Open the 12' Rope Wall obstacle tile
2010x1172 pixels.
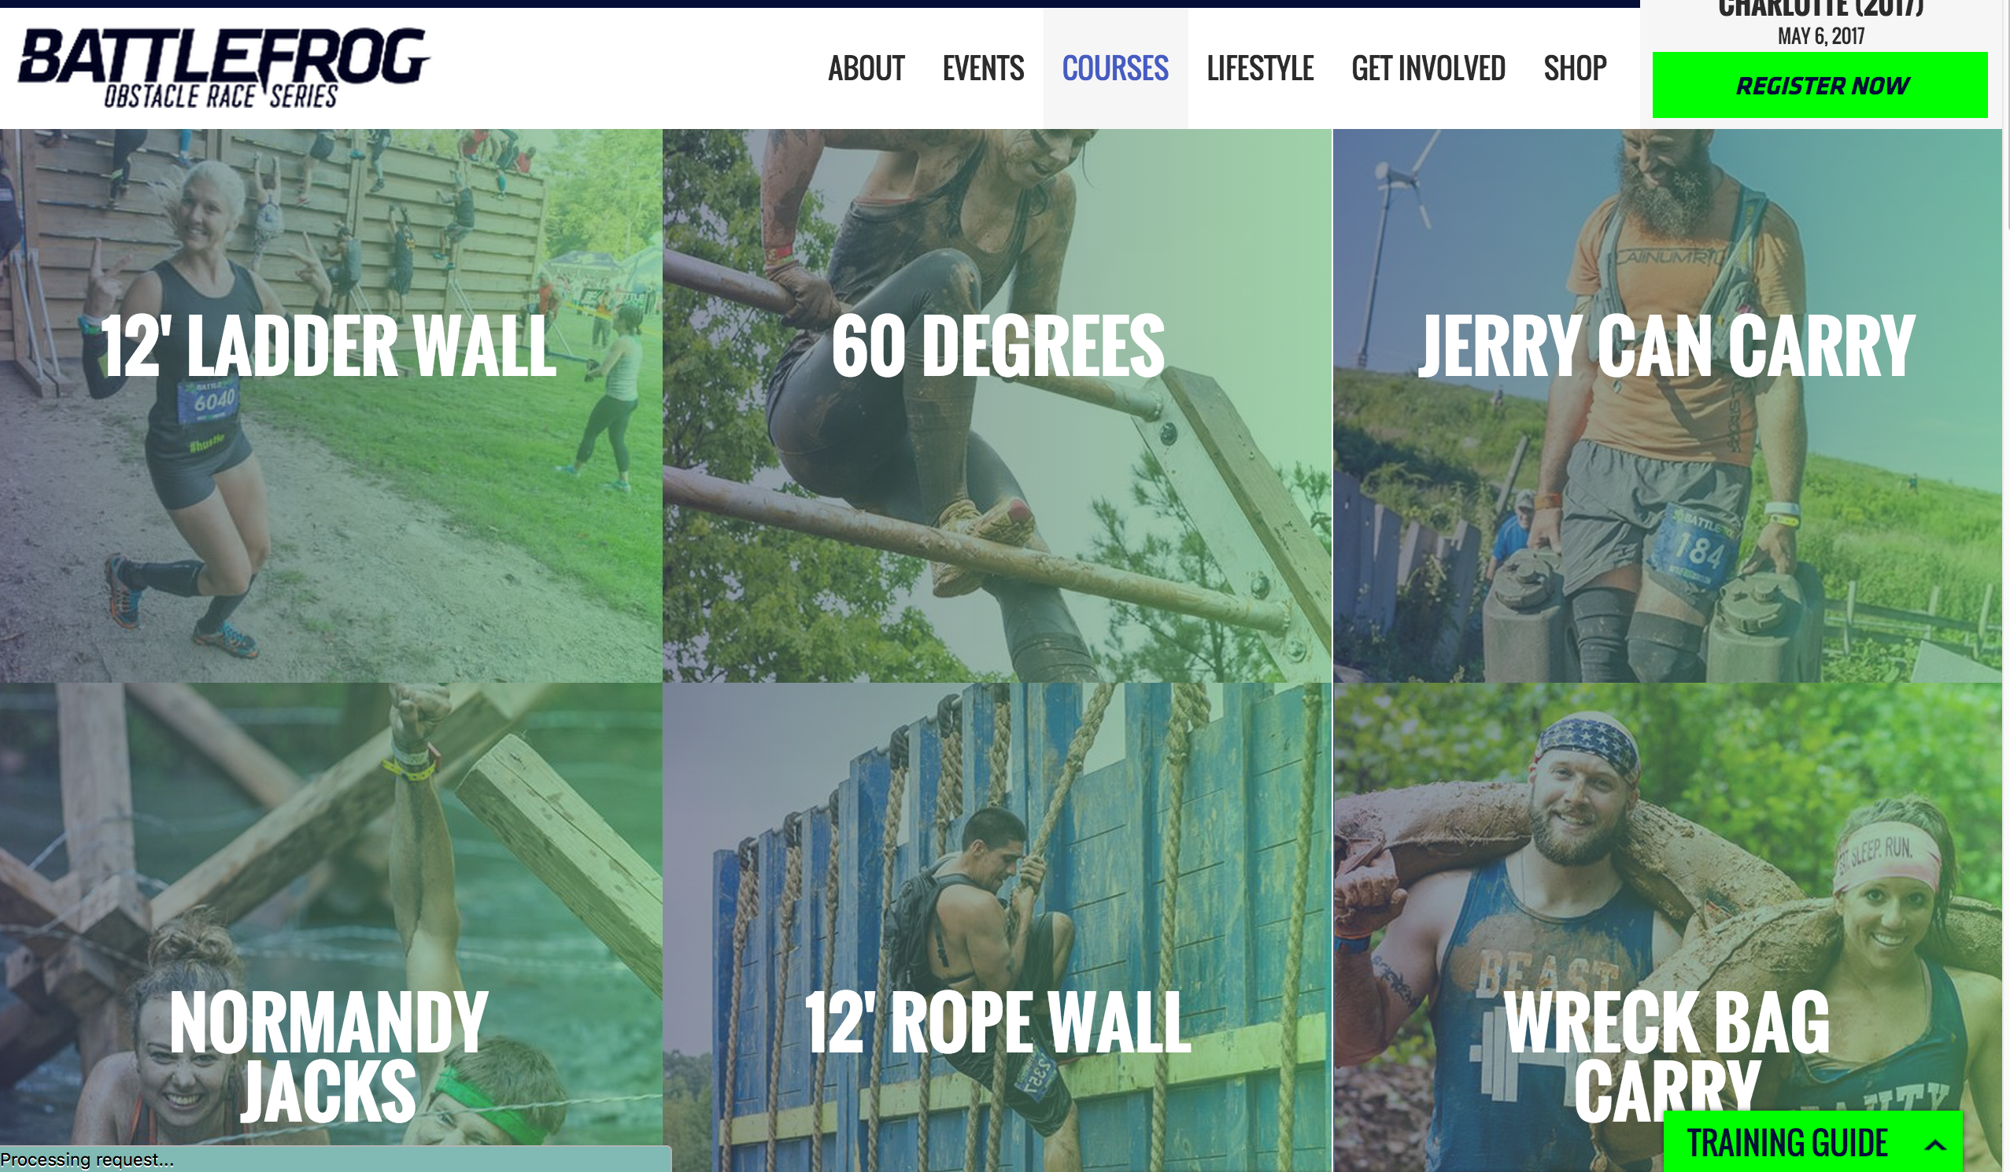click(997, 927)
